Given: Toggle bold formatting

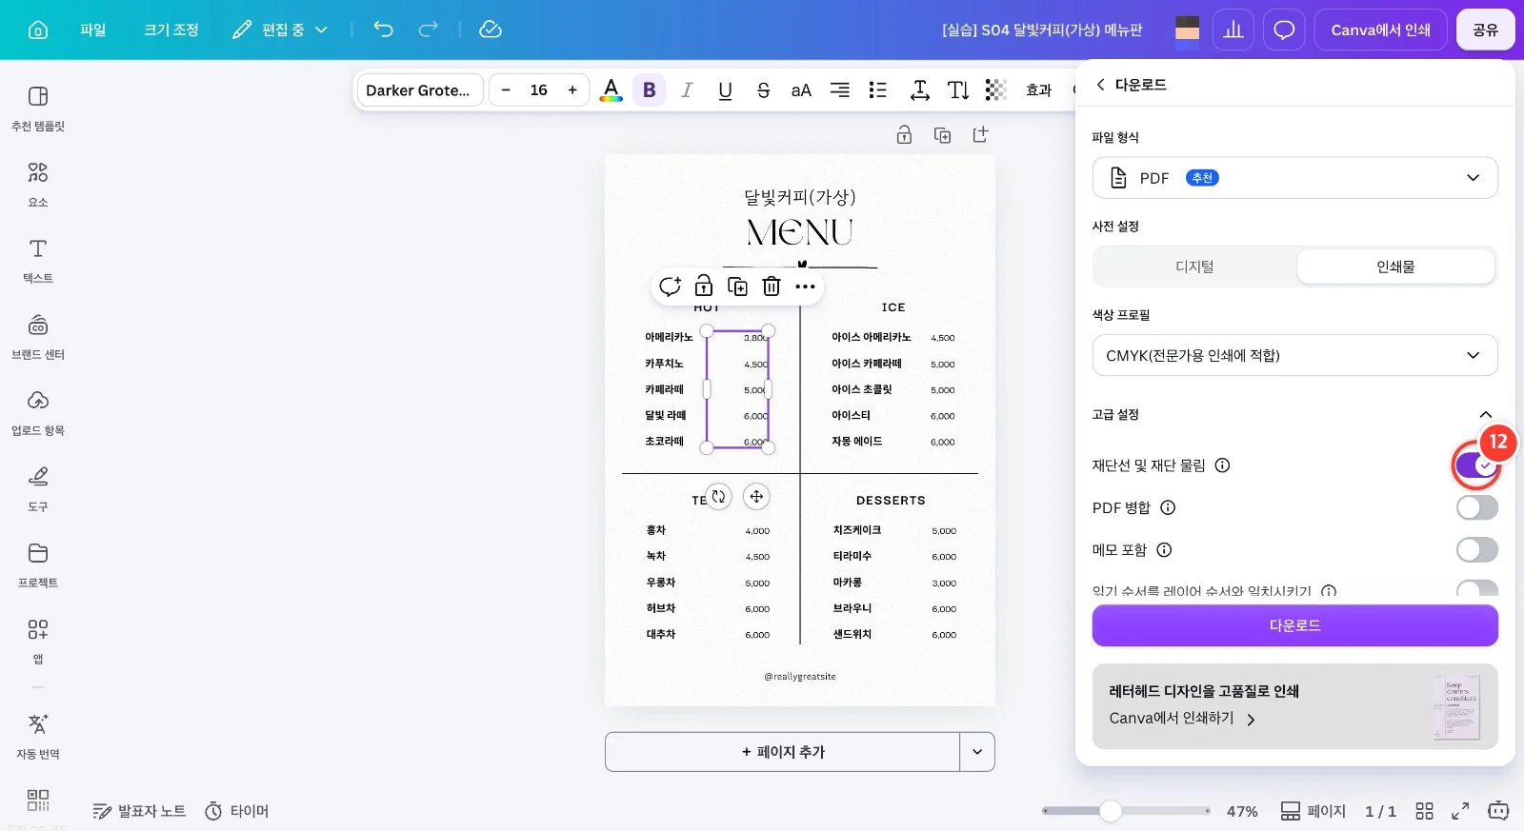Looking at the screenshot, I should (650, 90).
